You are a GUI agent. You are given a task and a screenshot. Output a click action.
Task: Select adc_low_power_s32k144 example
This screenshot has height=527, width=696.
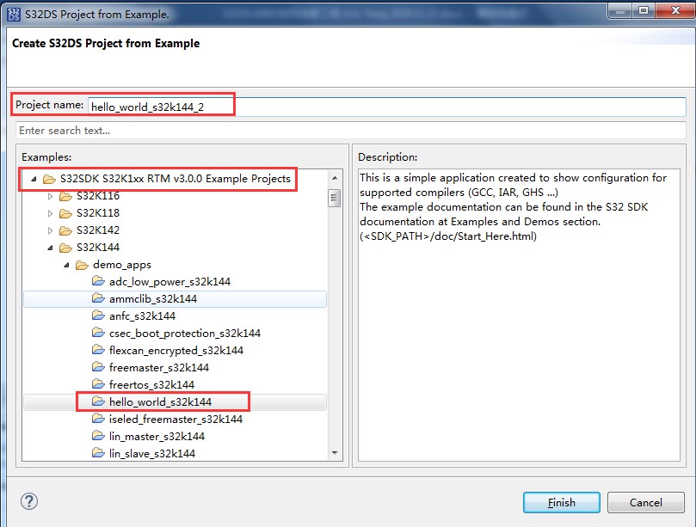click(x=170, y=282)
